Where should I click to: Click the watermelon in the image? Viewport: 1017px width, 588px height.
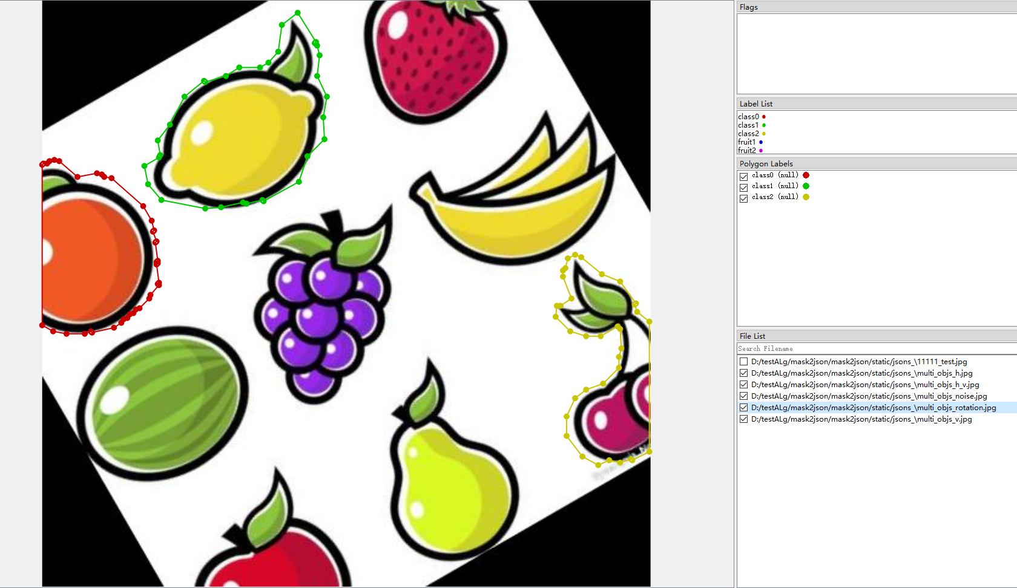click(163, 402)
